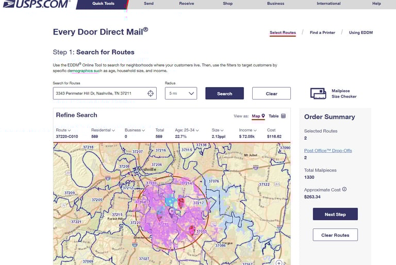This screenshot has width=396, height=265.
Task: Click the USPS.COM logo
Action: (35, 4)
